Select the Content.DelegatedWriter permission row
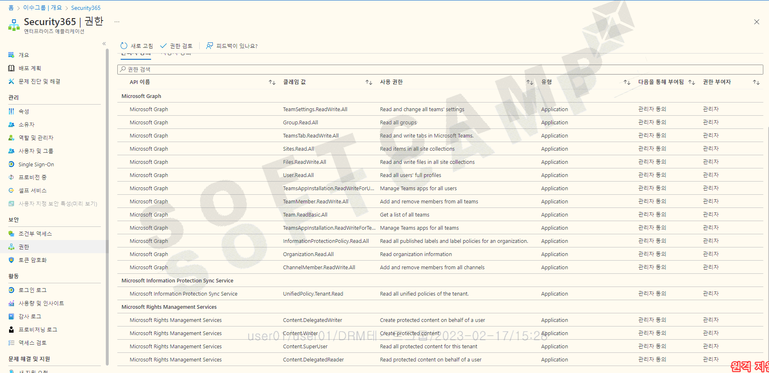Viewport: 769px width, 373px height. click(x=440, y=320)
